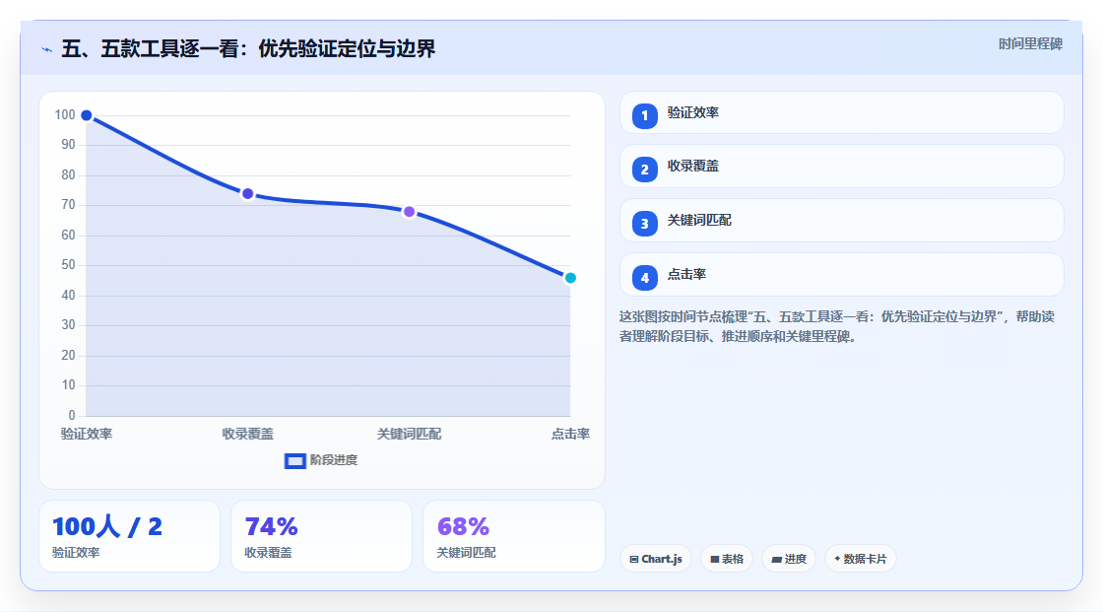Click the chart data point for 收录覆盖

pyautogui.click(x=247, y=194)
